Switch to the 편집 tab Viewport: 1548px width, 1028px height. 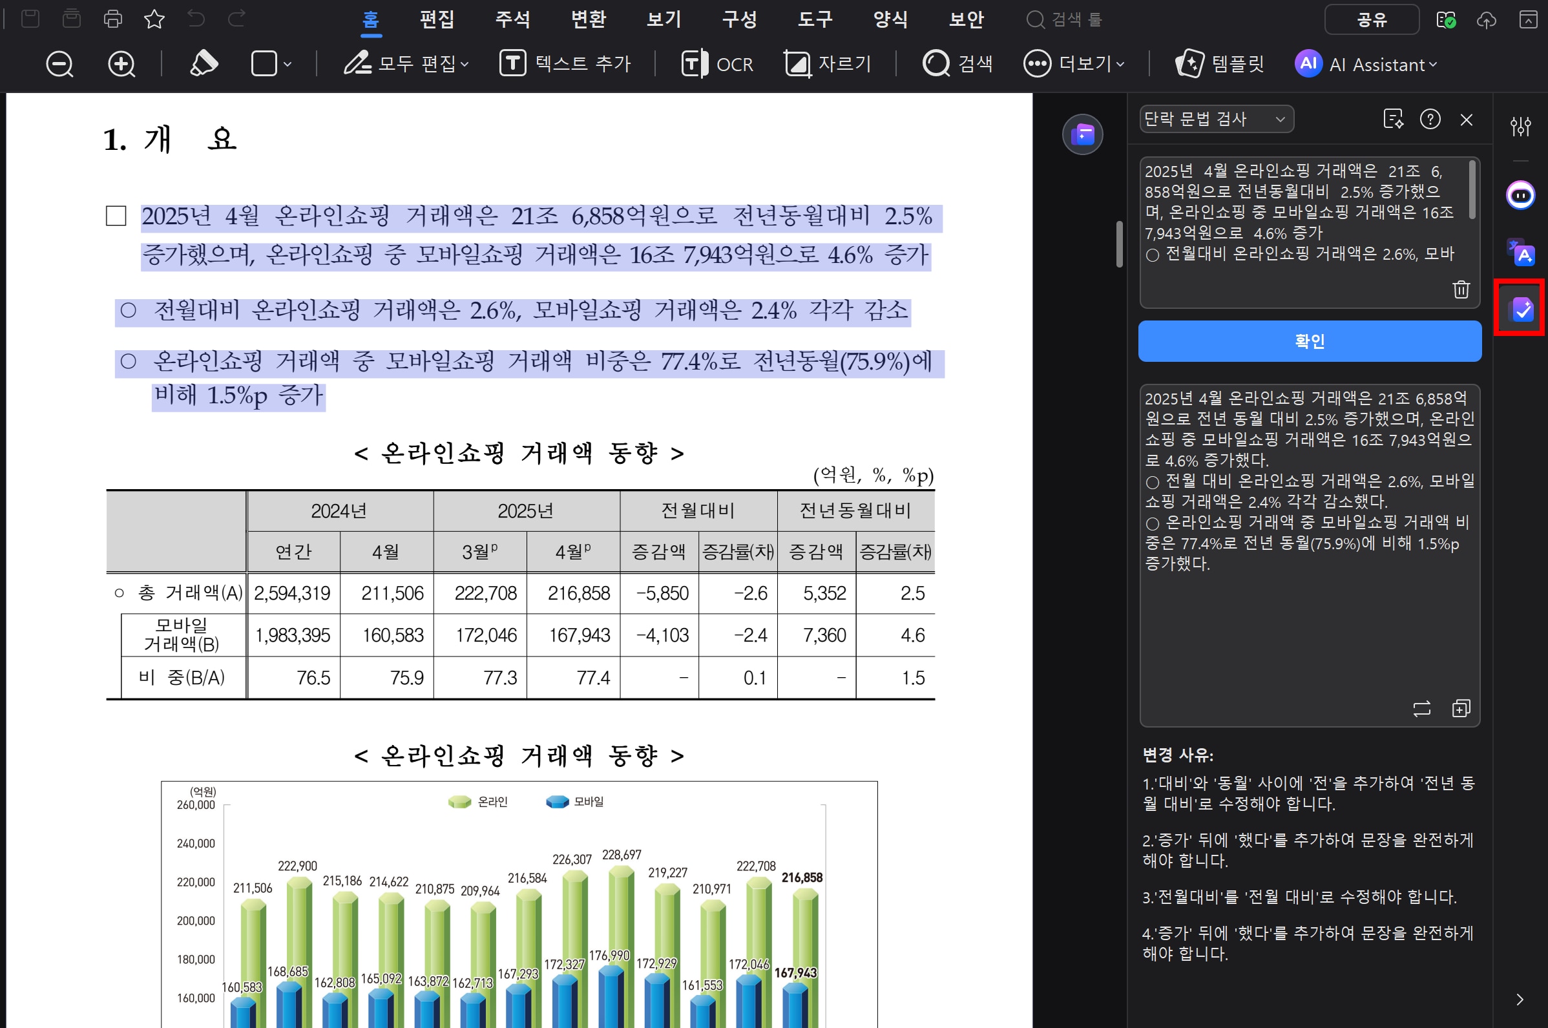(x=437, y=19)
